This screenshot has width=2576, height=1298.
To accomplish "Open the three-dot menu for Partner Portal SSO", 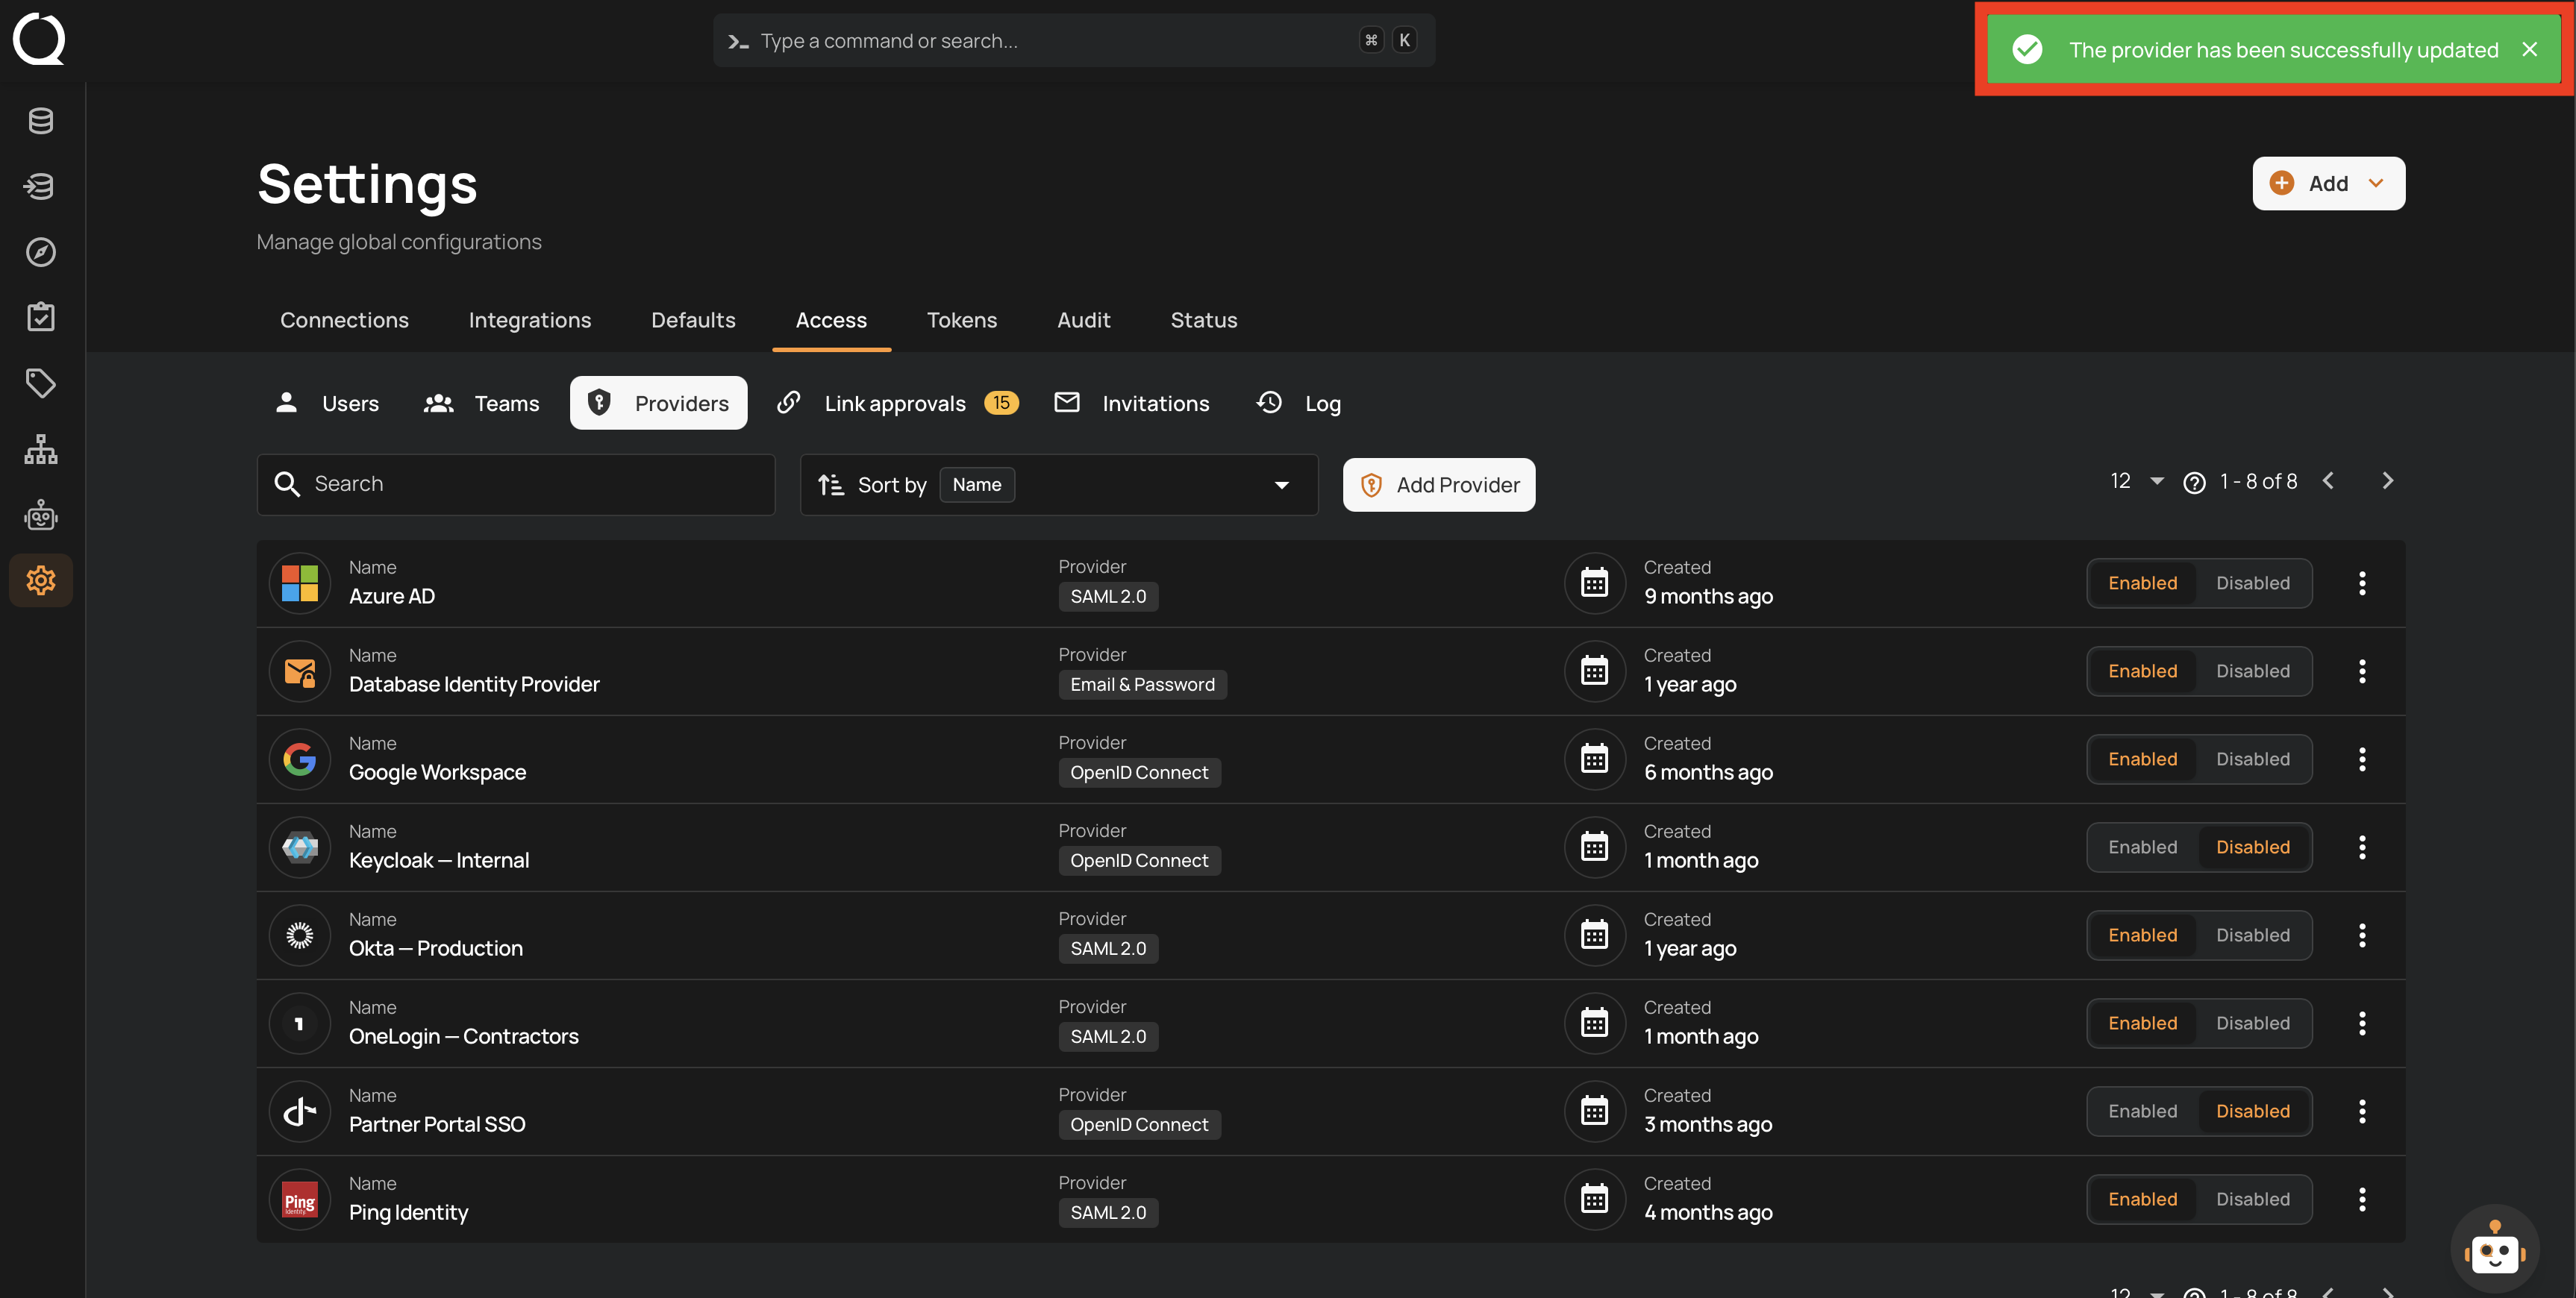I will pyautogui.click(x=2362, y=1111).
